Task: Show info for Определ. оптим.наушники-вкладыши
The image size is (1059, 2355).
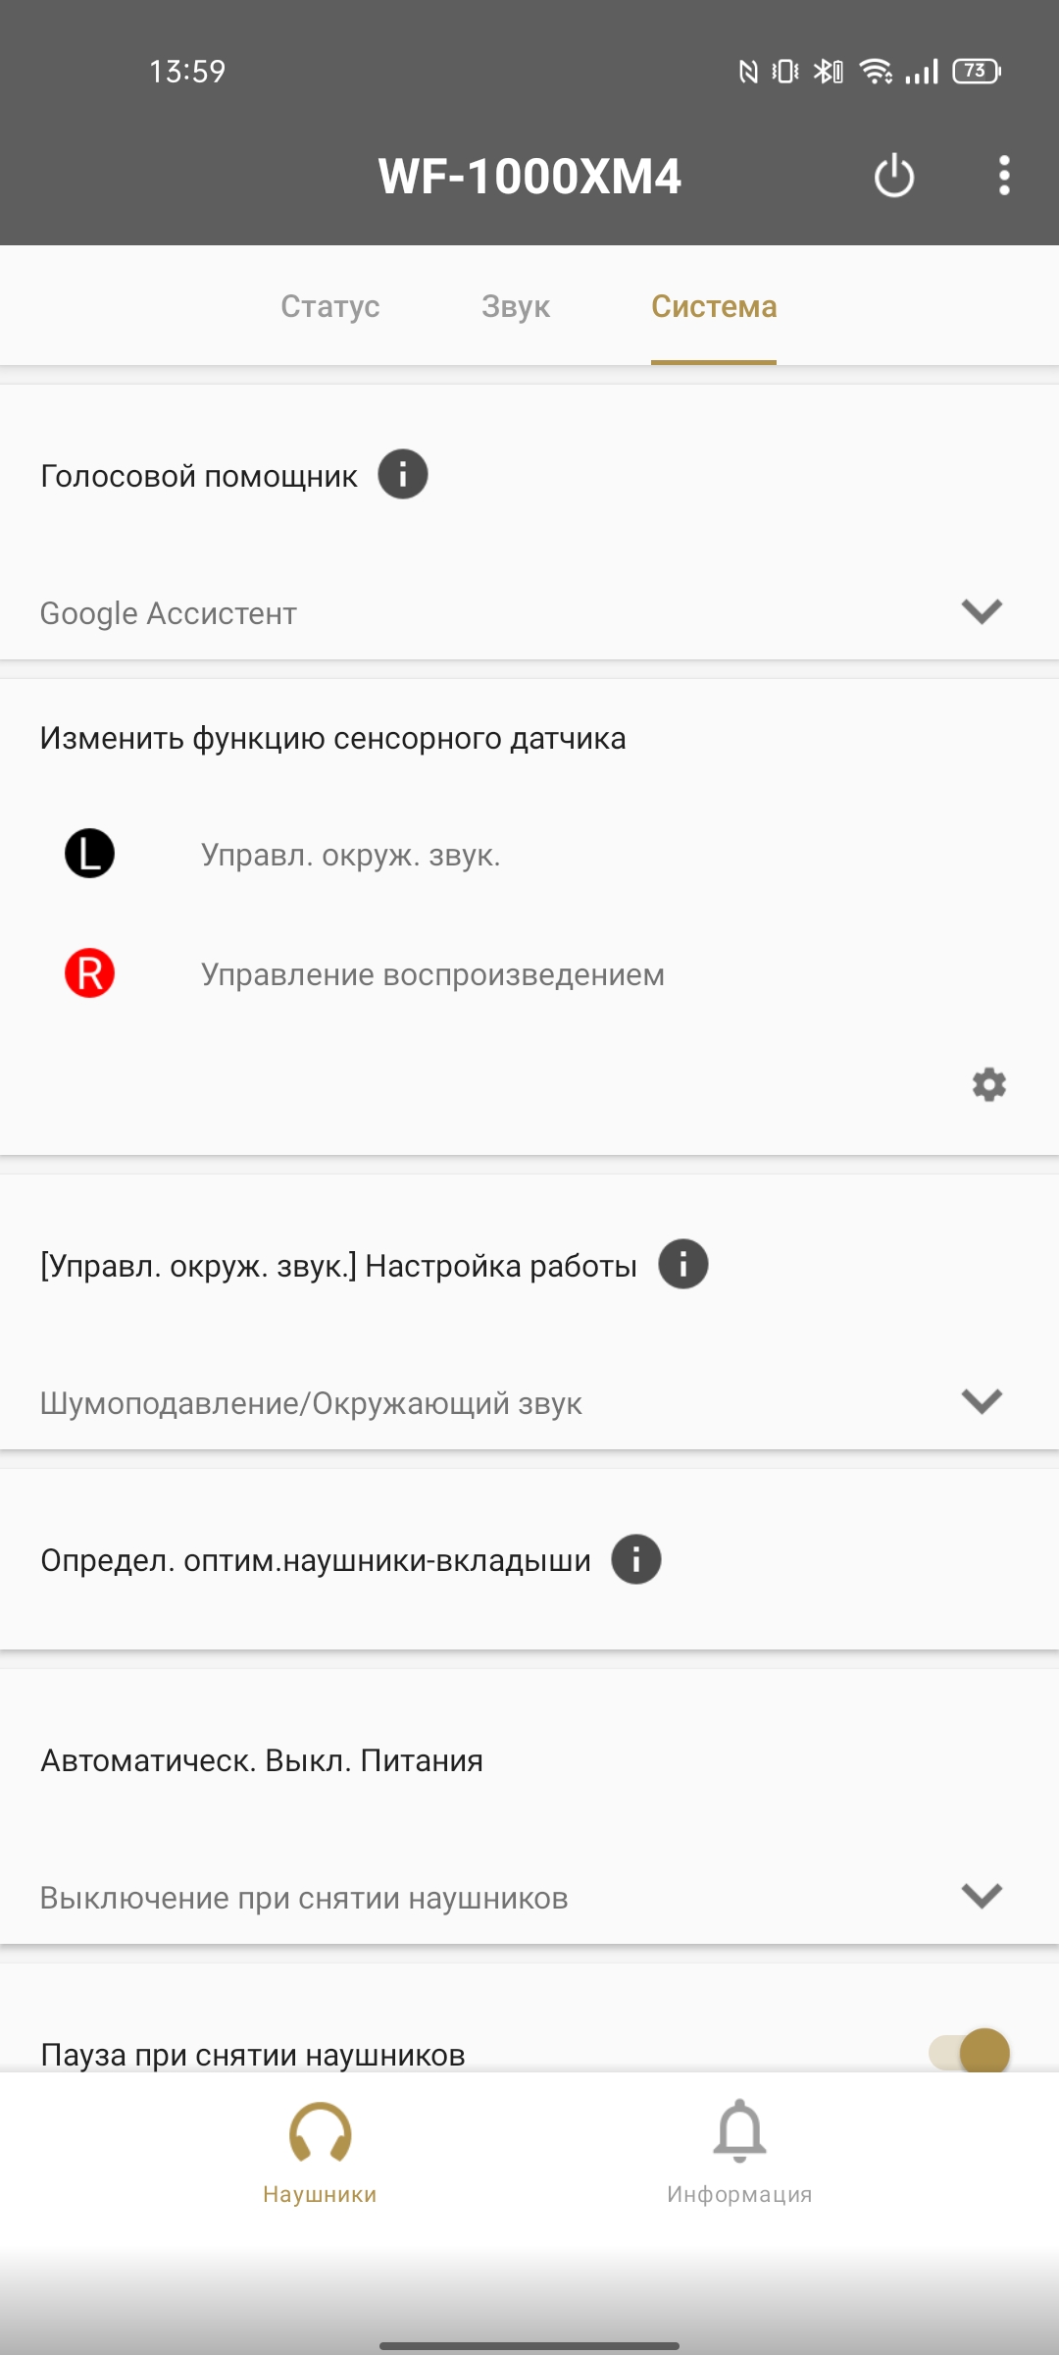Action: point(636,1559)
